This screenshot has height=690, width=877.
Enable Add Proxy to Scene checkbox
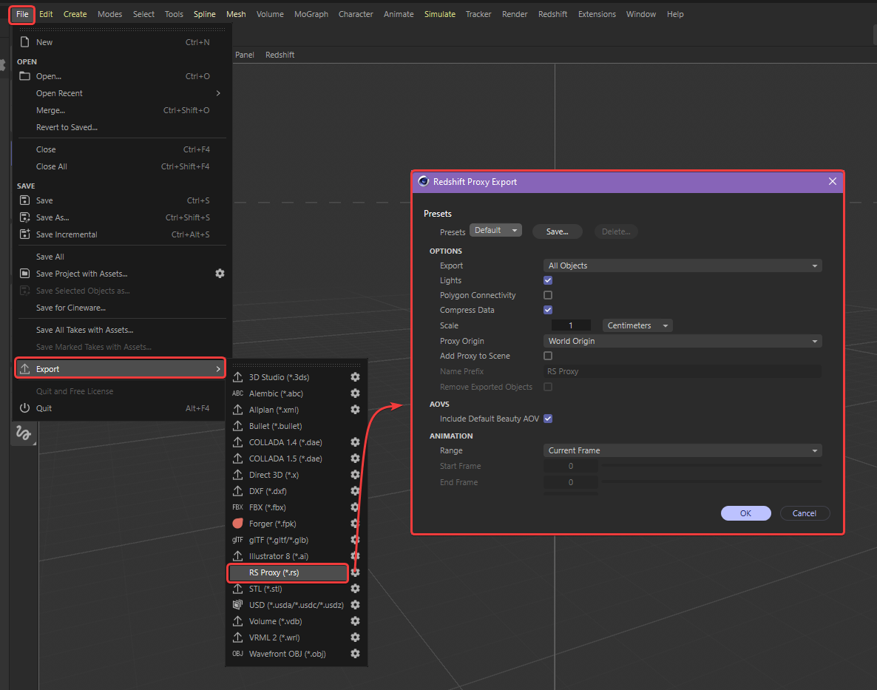click(x=548, y=356)
